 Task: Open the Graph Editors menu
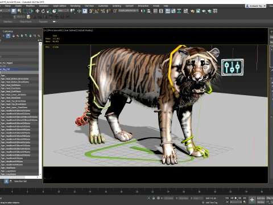point(60,6)
